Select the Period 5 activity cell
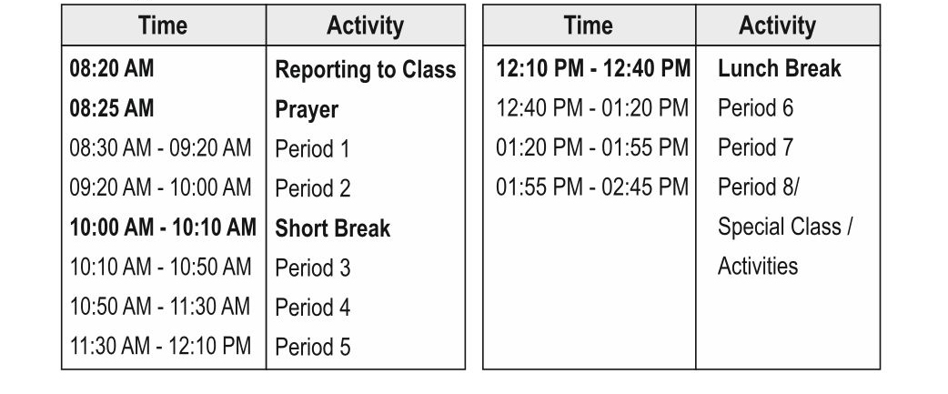The image size is (948, 394). click(312, 348)
